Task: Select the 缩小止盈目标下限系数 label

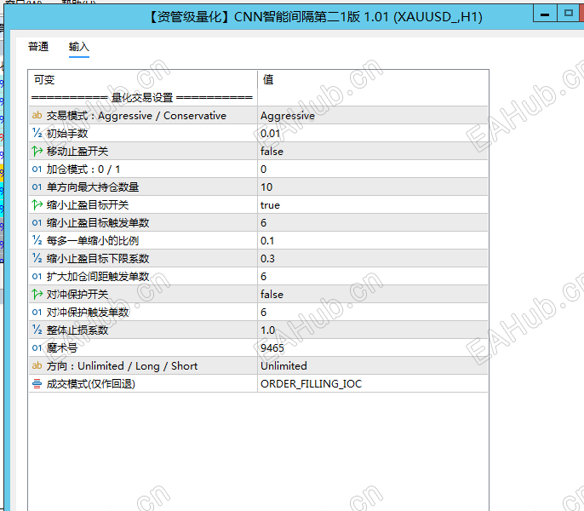Action: coord(98,259)
